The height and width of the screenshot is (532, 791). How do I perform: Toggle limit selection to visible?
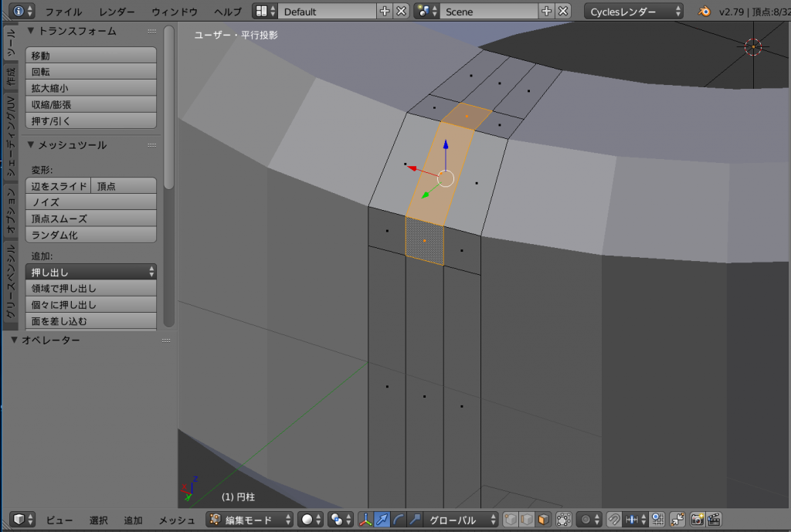(563, 520)
